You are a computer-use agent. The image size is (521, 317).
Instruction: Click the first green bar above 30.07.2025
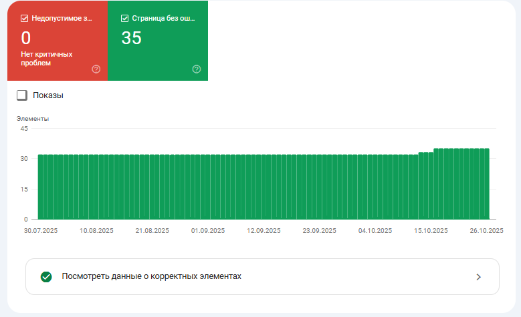click(x=41, y=187)
